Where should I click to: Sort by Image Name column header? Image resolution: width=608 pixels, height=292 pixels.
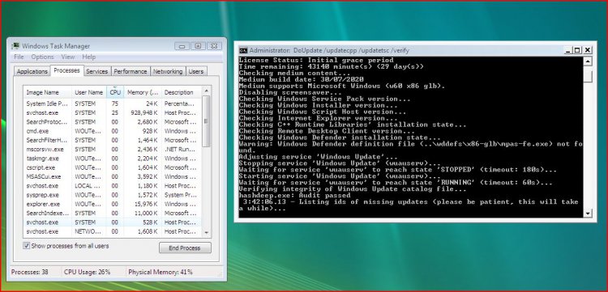pos(47,92)
